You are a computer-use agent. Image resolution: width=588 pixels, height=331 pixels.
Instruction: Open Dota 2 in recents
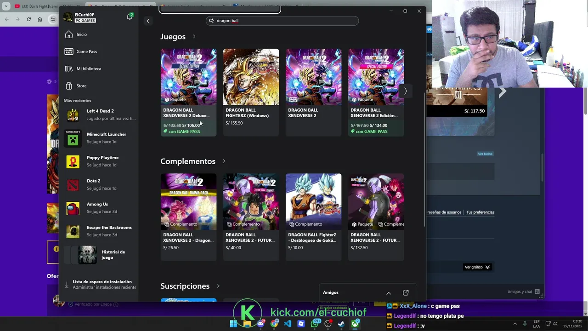point(100,184)
